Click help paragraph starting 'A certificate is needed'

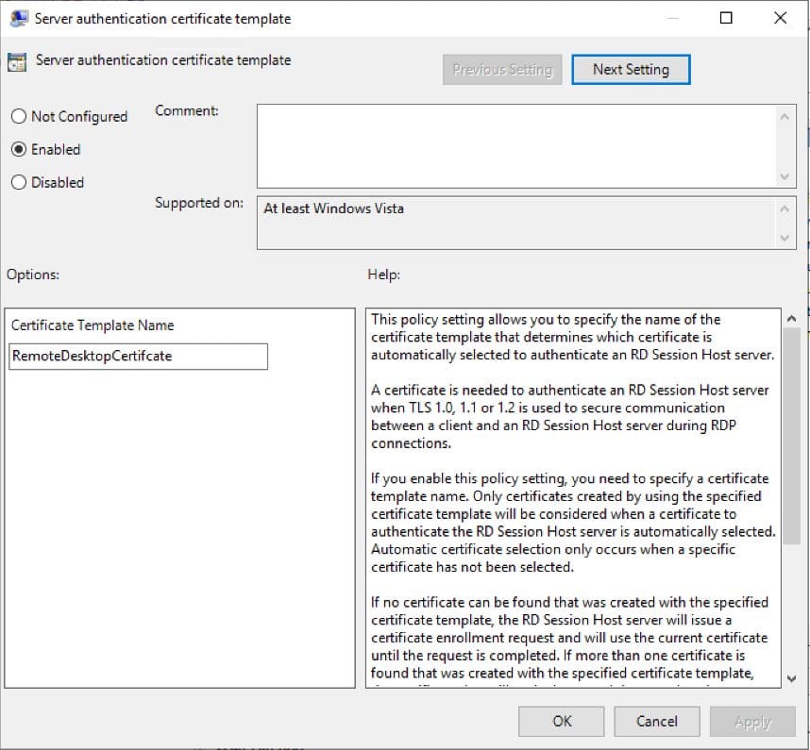(570, 417)
